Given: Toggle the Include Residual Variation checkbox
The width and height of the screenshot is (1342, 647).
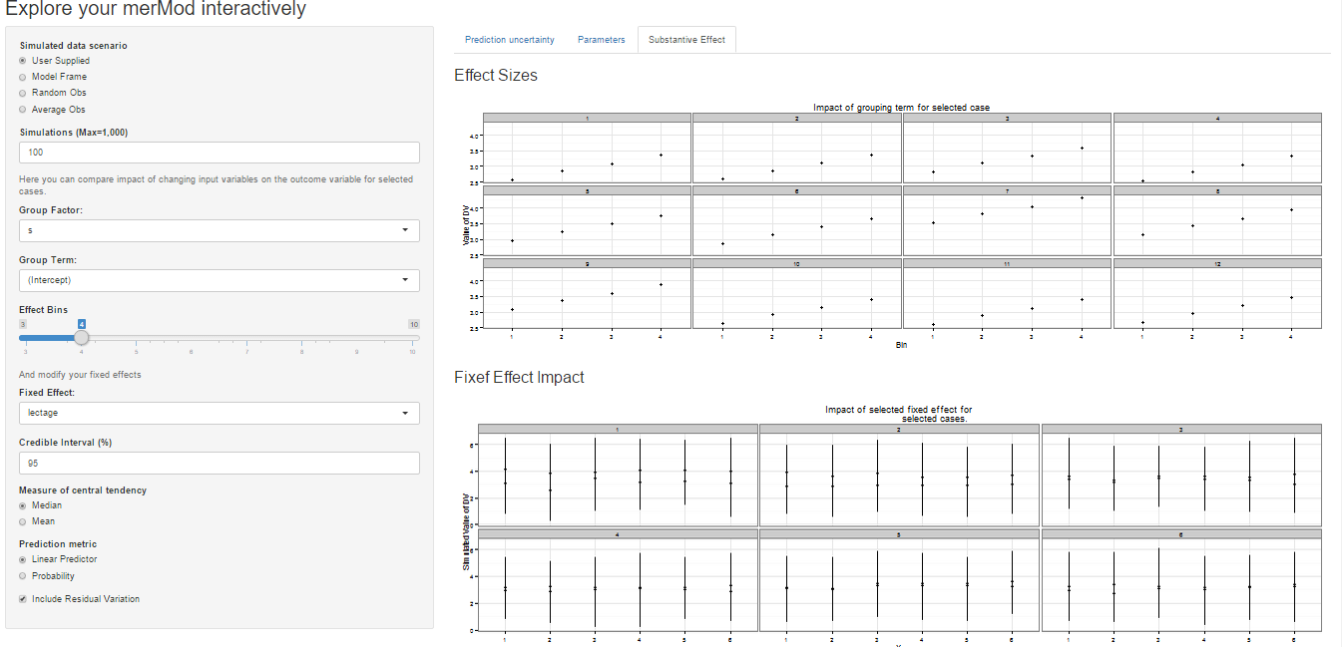Looking at the screenshot, I should tap(23, 599).
